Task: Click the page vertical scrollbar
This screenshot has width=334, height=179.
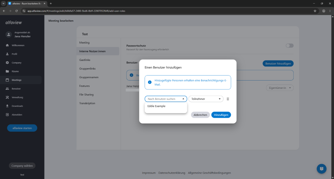Action: click(333, 97)
